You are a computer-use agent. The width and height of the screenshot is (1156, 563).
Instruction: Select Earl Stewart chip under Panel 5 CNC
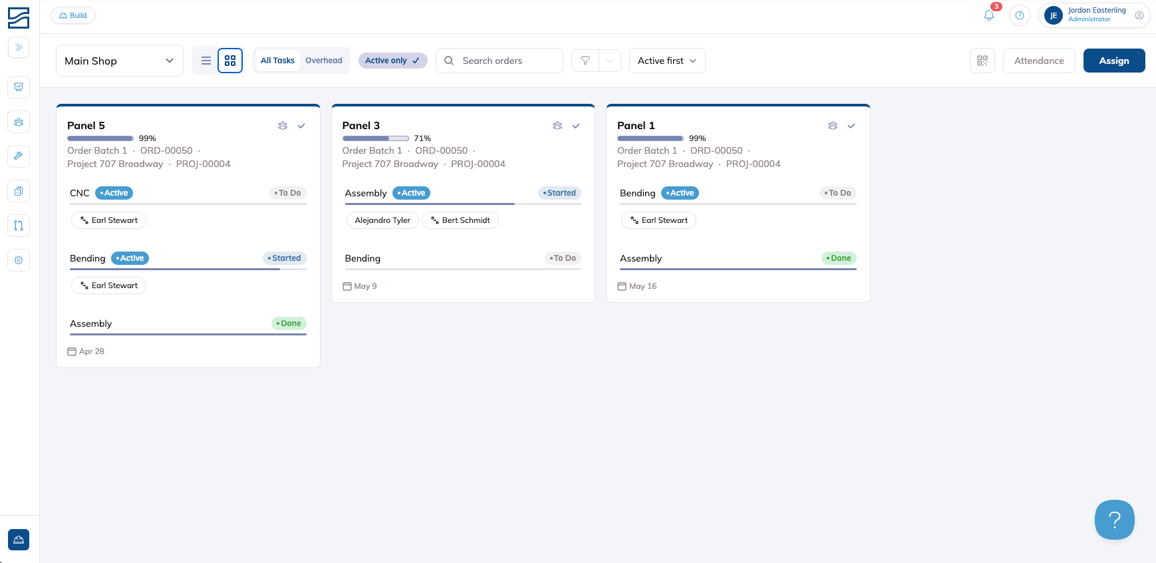click(108, 220)
